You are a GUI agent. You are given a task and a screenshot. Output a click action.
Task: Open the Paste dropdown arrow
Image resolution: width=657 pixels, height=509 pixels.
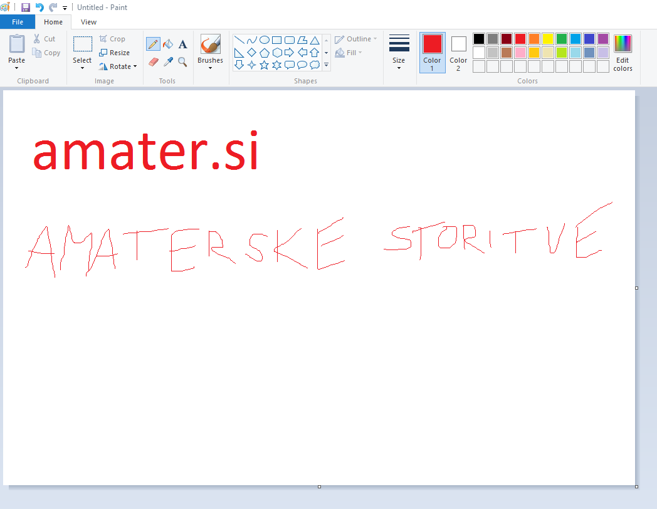[17, 68]
